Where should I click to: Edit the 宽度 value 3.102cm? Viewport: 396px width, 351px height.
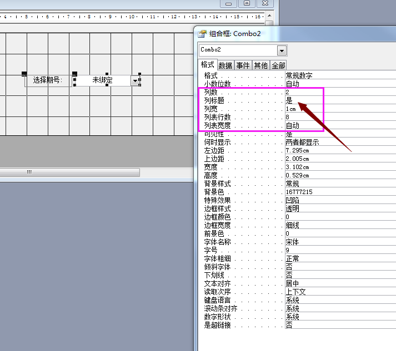click(340, 167)
